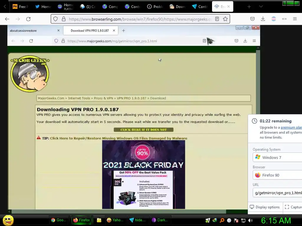
Task: Click 'Click here if it does not' button
Action: click(x=144, y=130)
